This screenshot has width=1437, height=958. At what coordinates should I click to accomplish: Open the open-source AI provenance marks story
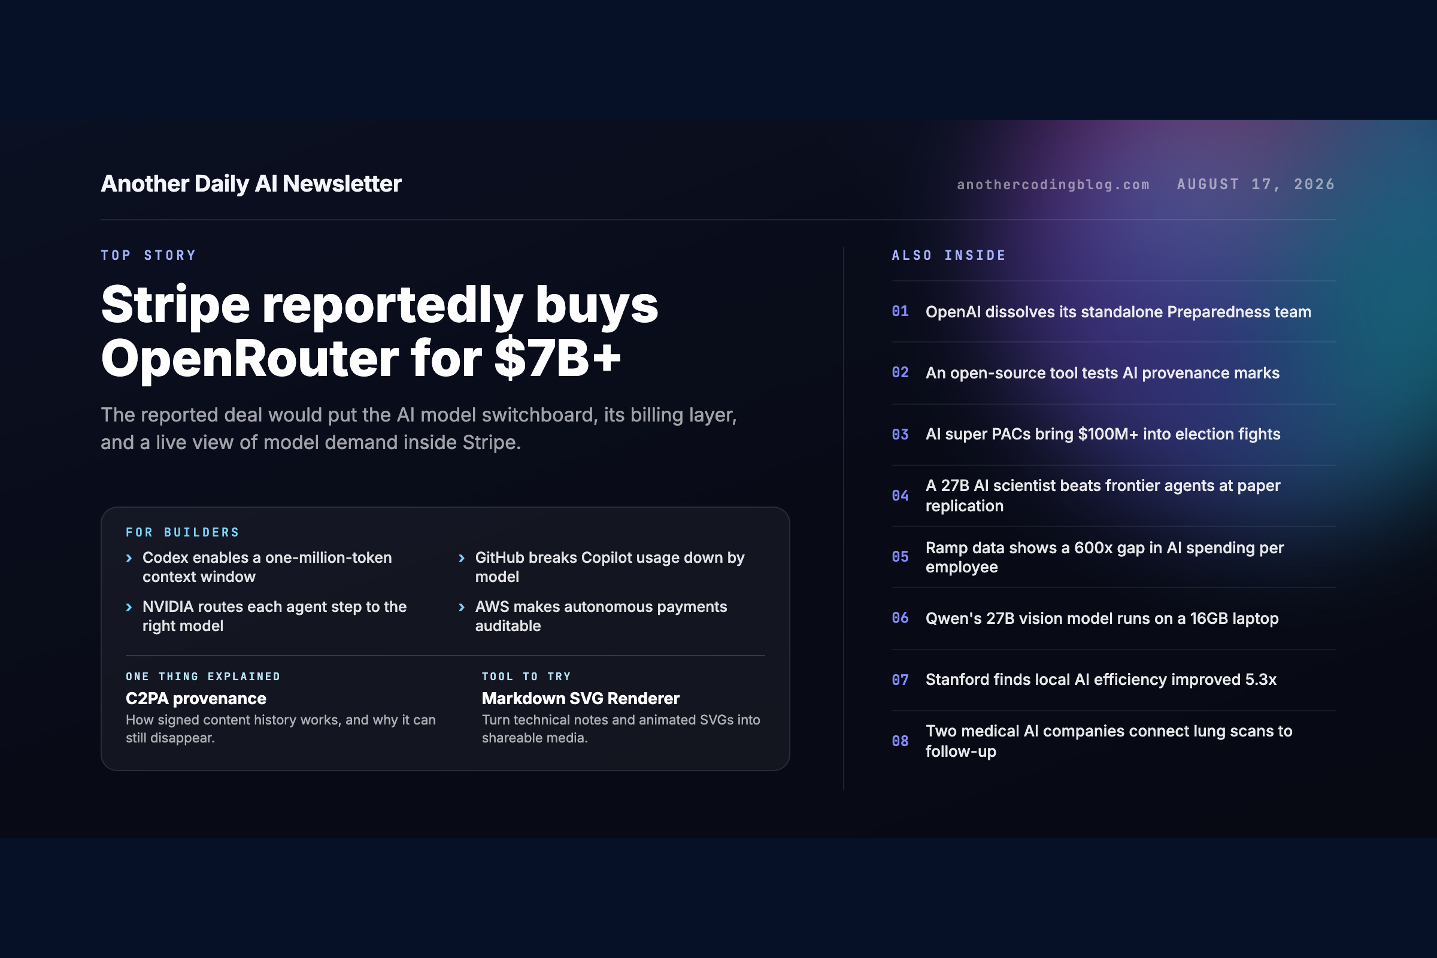coord(1102,373)
